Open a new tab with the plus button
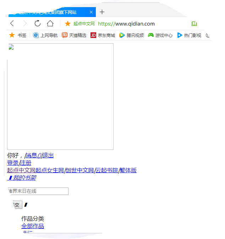This screenshot has width=225, height=239. point(102,12)
